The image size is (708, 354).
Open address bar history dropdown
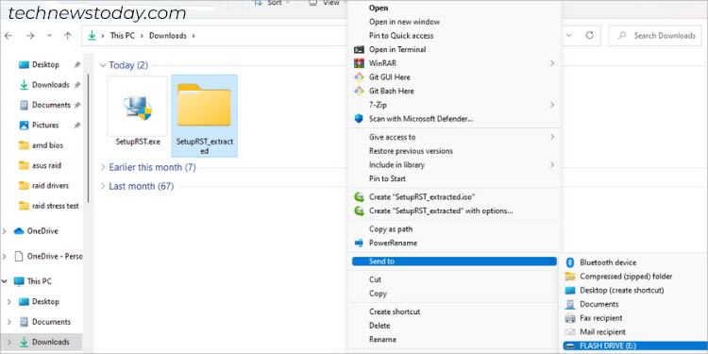pos(569,35)
